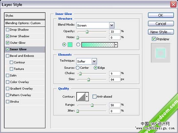Select the Stroke style label
The image size is (178, 133).
[14, 102]
